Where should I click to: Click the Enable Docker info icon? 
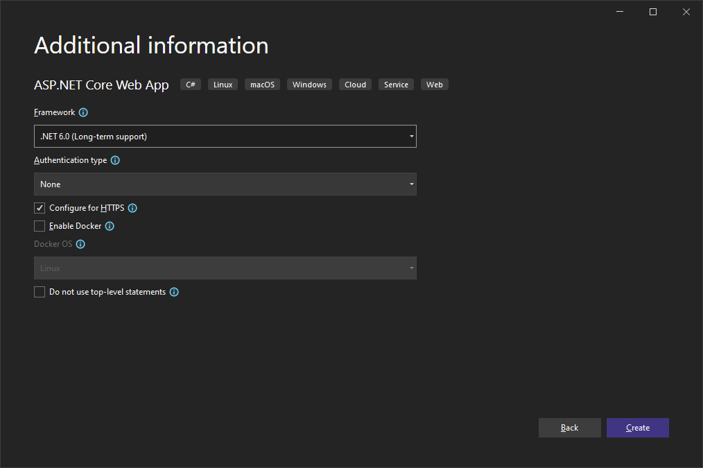click(110, 227)
